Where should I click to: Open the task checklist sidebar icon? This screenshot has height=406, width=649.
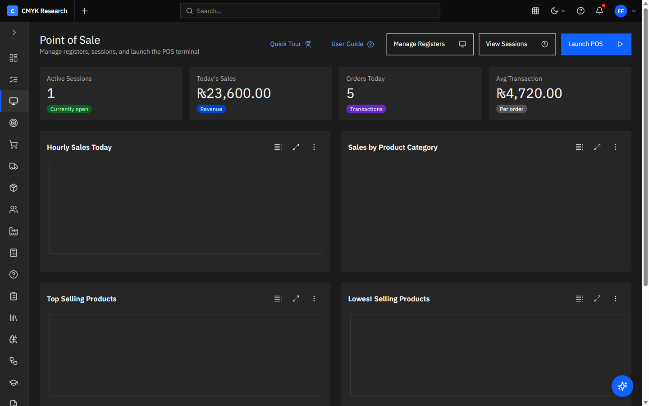(x=14, y=79)
